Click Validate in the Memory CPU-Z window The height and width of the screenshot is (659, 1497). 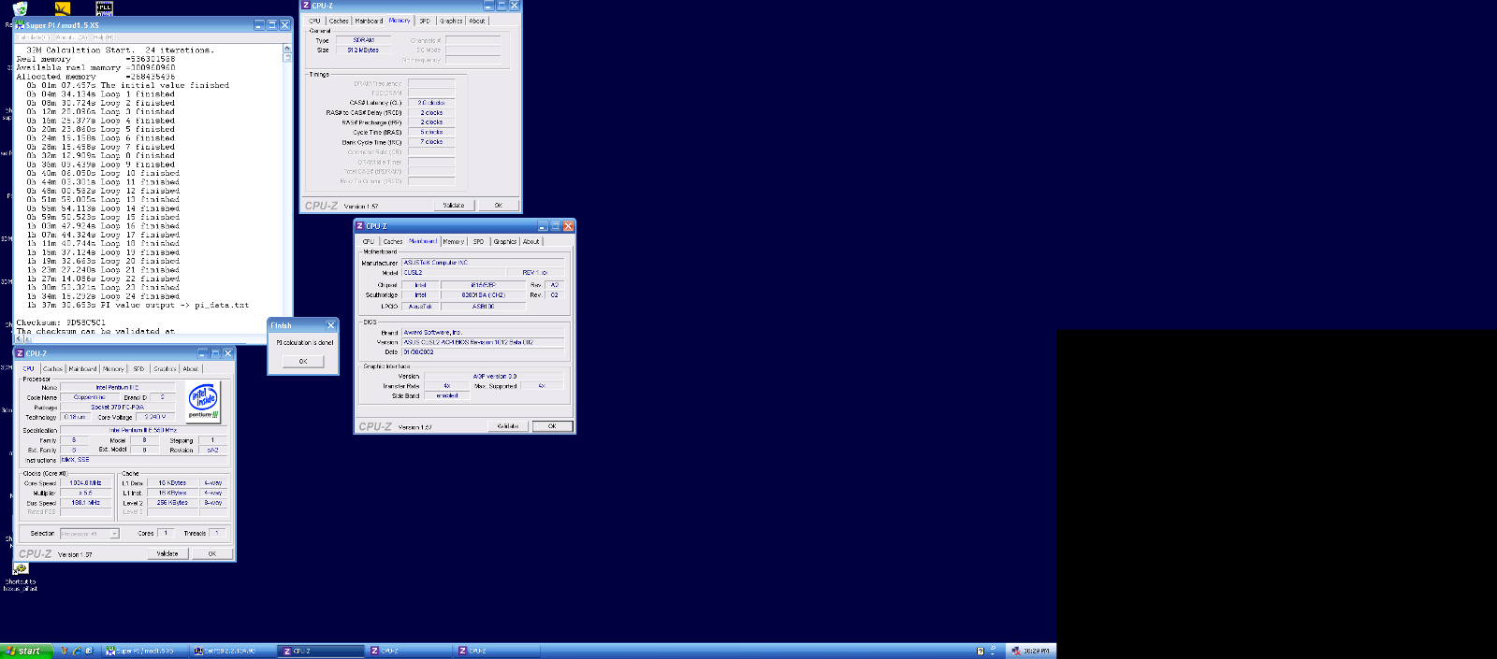[454, 205]
